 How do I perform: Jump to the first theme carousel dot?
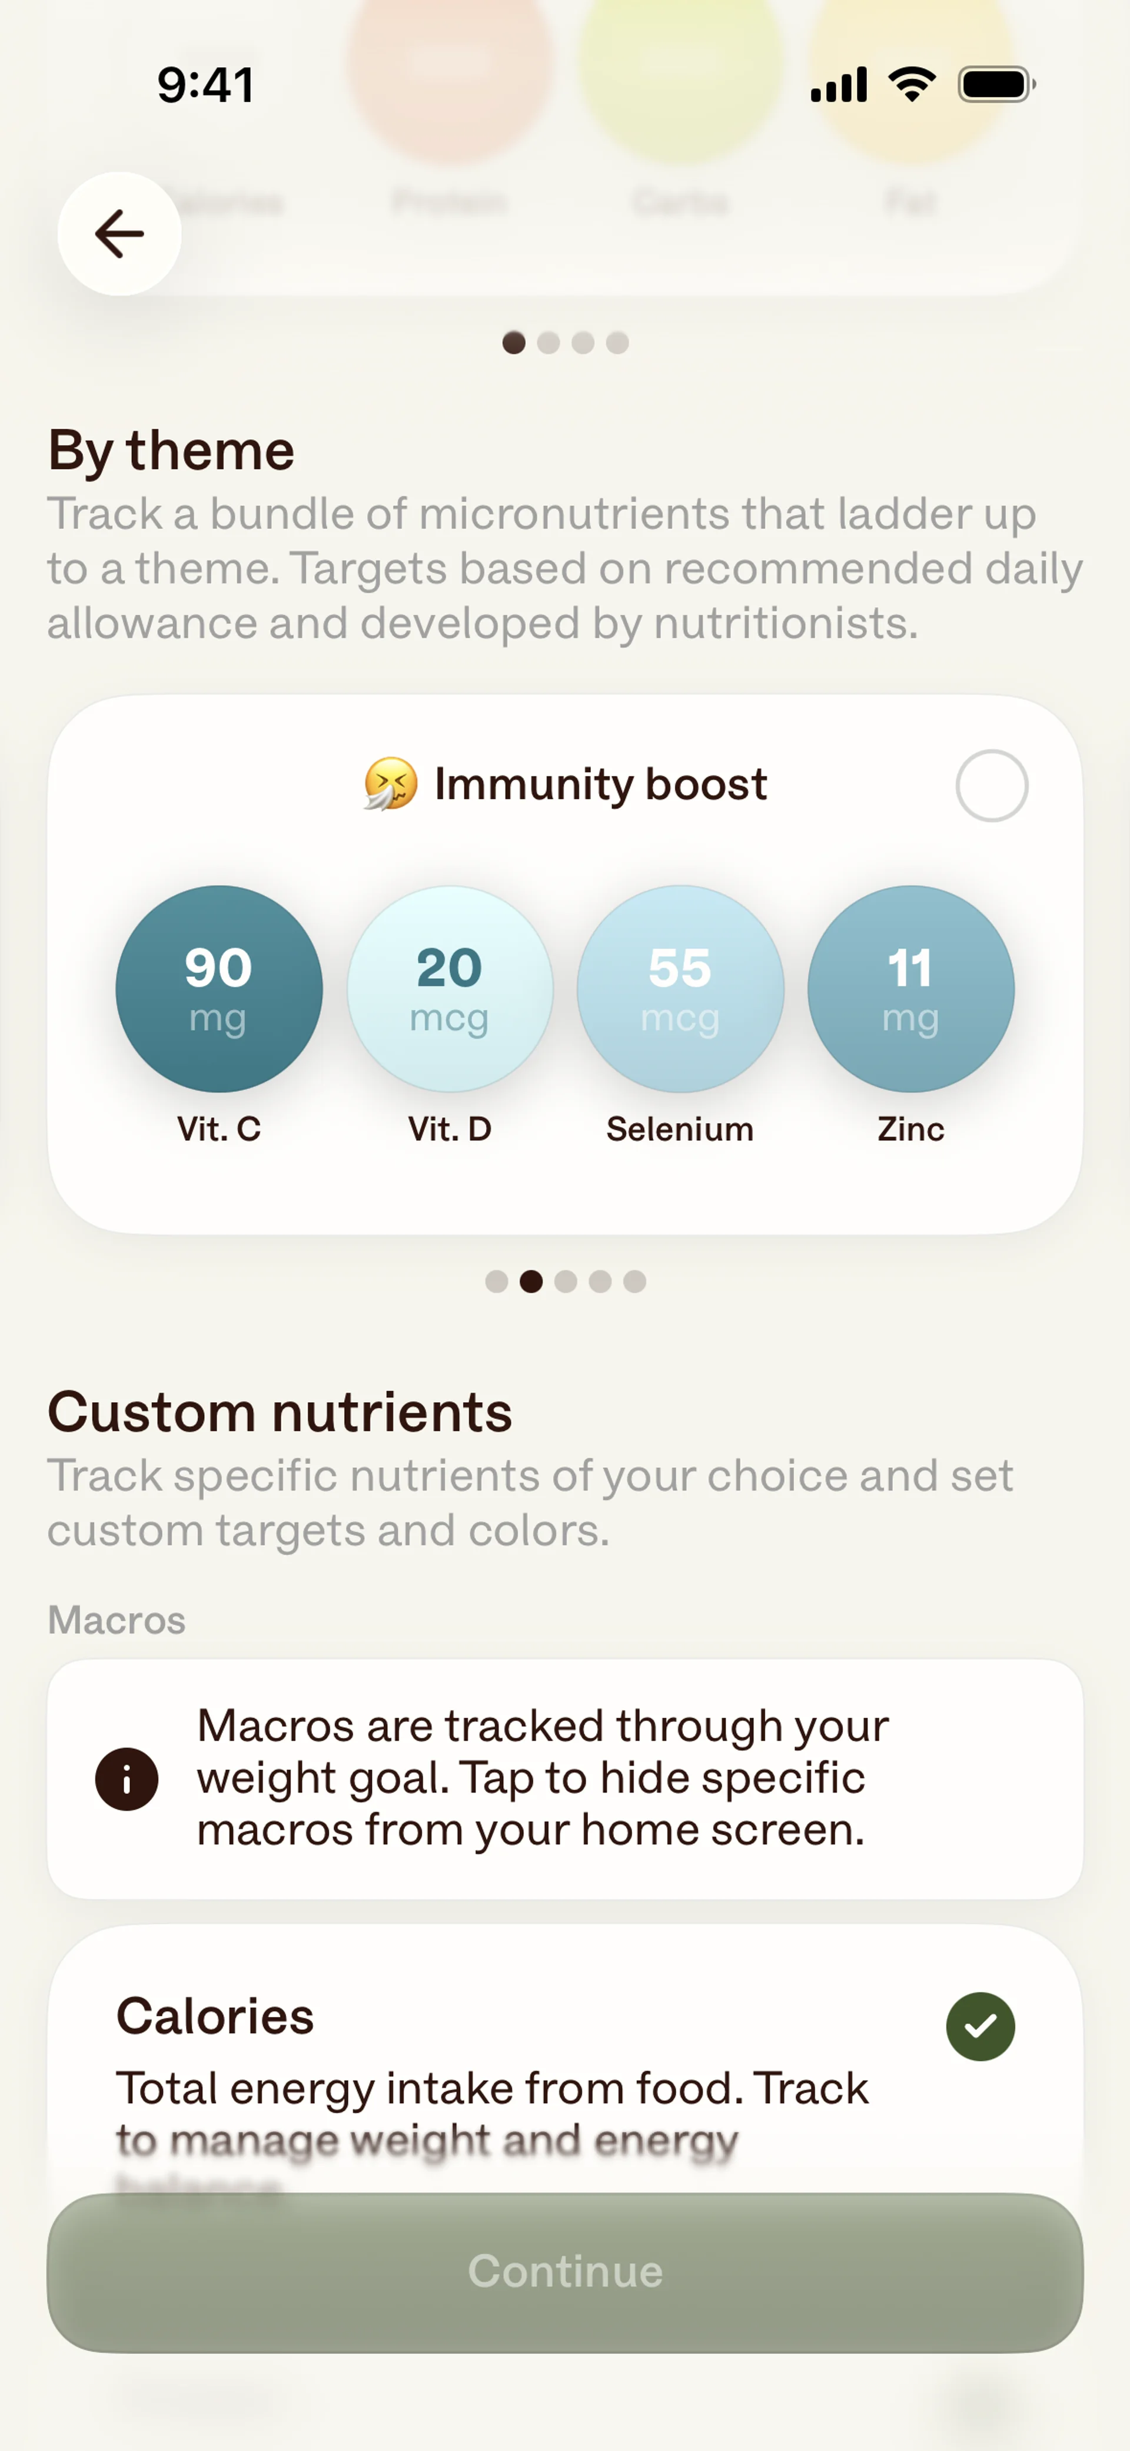tap(497, 1281)
